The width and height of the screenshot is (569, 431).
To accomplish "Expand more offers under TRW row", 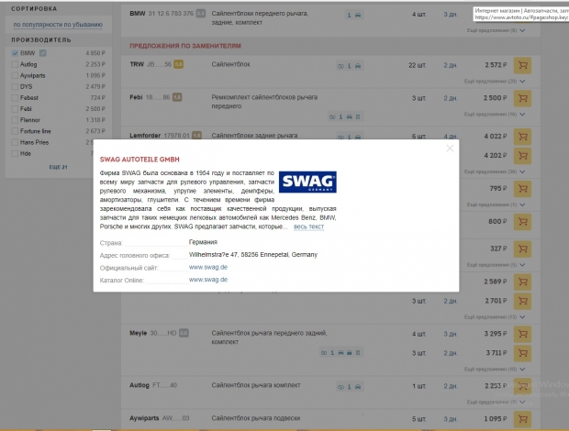I will click(496, 83).
